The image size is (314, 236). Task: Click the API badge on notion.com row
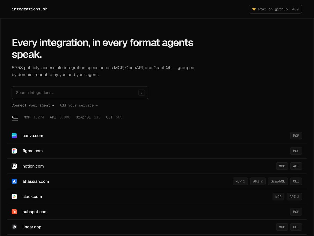pyautogui.click(x=296, y=166)
